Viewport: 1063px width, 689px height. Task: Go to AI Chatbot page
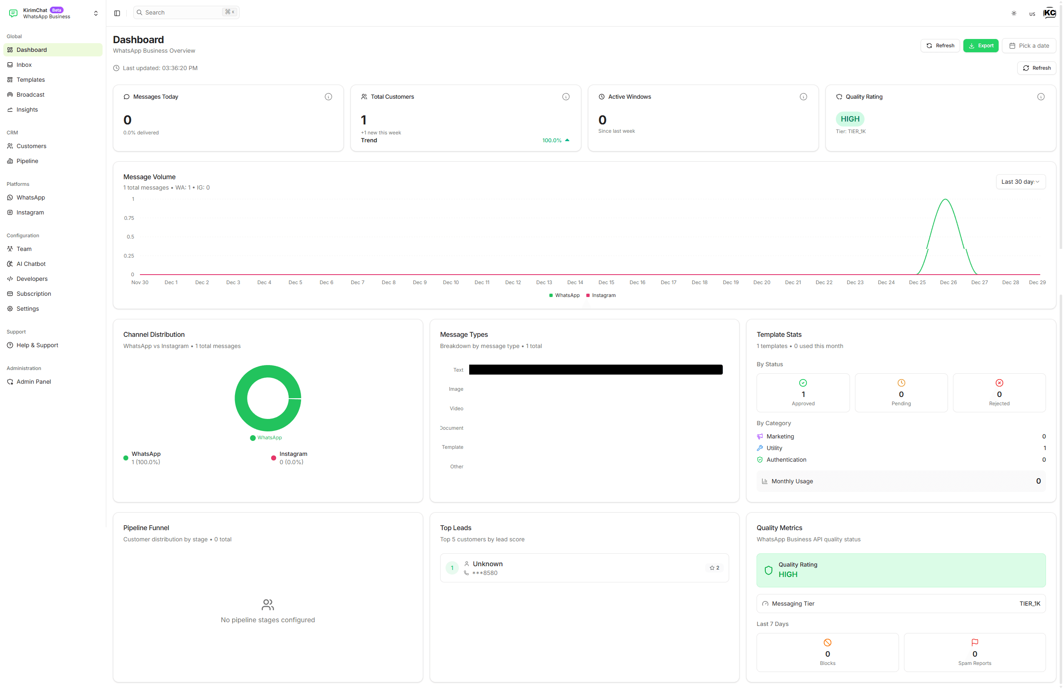point(31,264)
